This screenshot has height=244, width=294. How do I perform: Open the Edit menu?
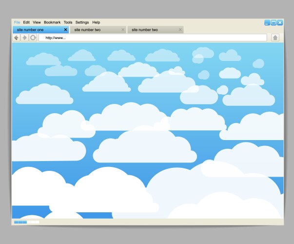click(26, 22)
